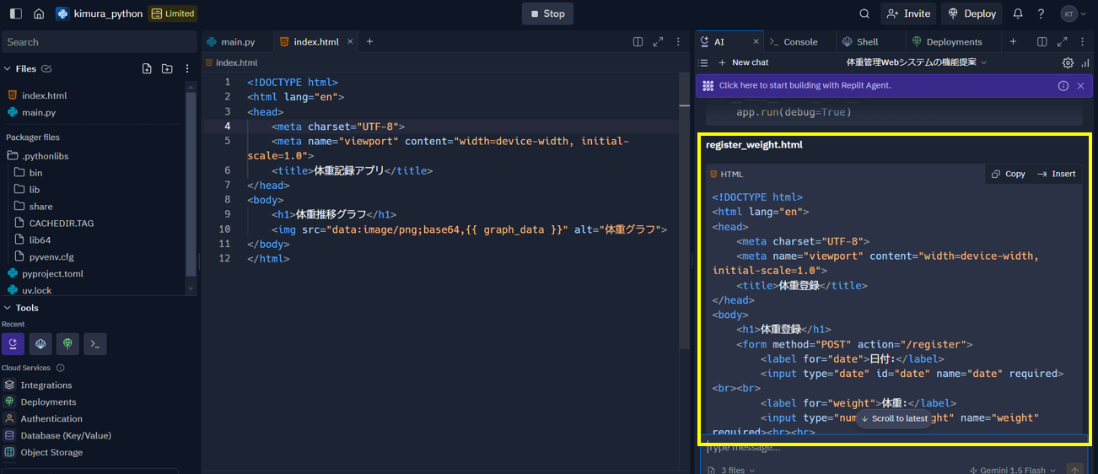Split the editor pane

tap(638, 42)
